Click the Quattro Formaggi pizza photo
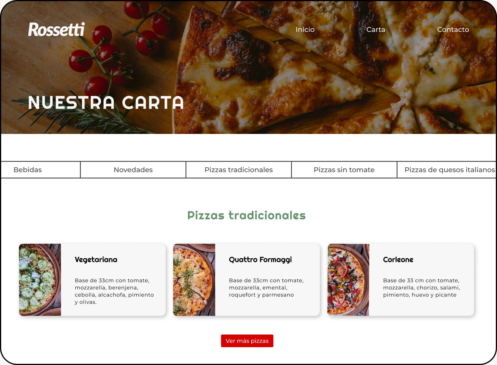This screenshot has height=365, width=497. [194, 280]
